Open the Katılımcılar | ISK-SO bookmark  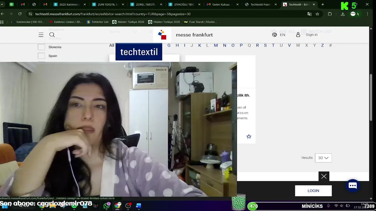coord(28,22)
